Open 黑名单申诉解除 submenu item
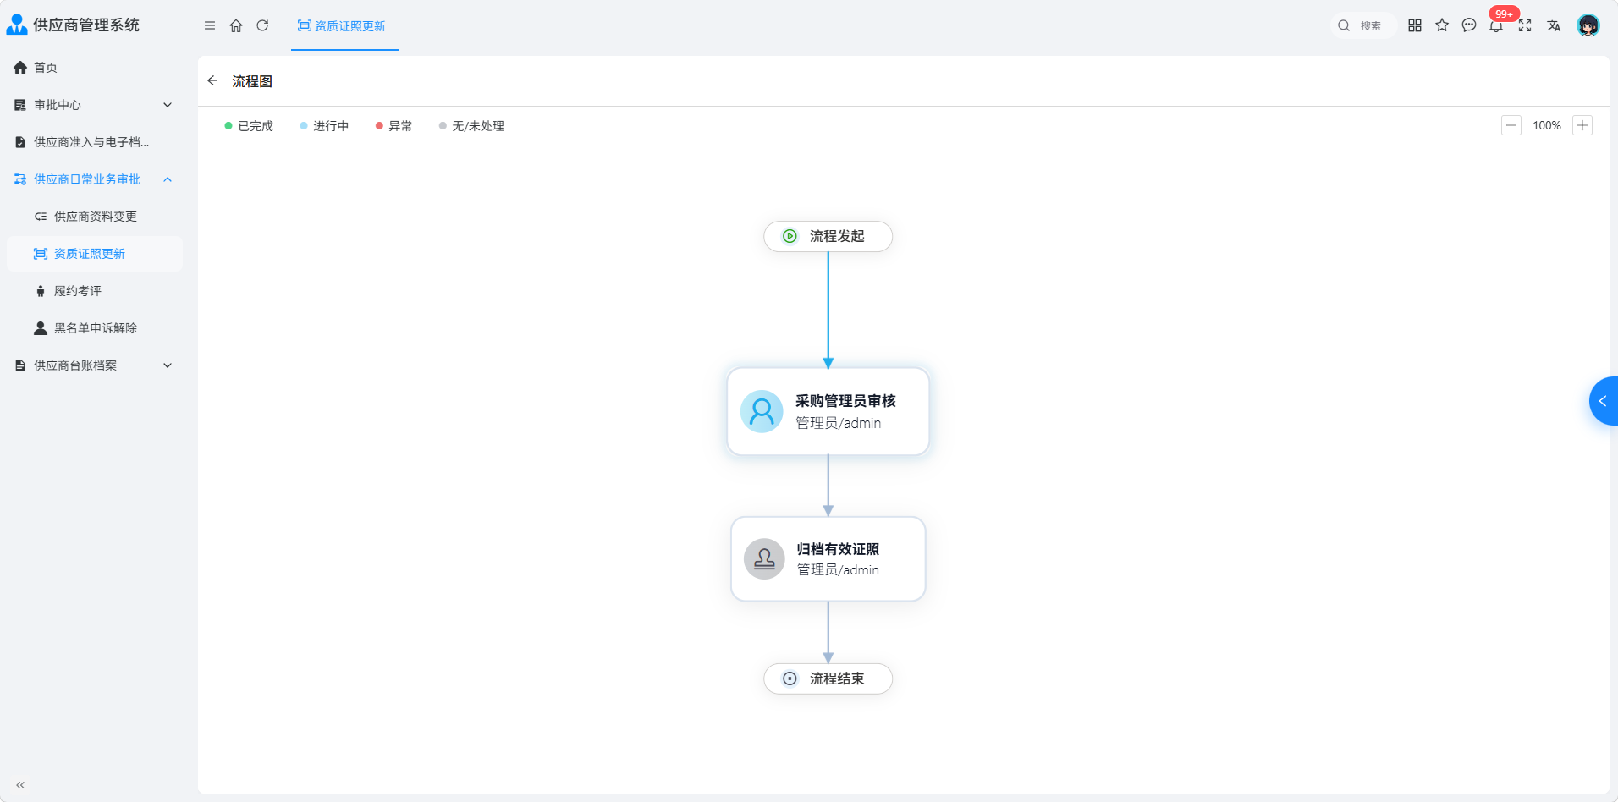Screen dimensions: 1618x802 pos(95,328)
